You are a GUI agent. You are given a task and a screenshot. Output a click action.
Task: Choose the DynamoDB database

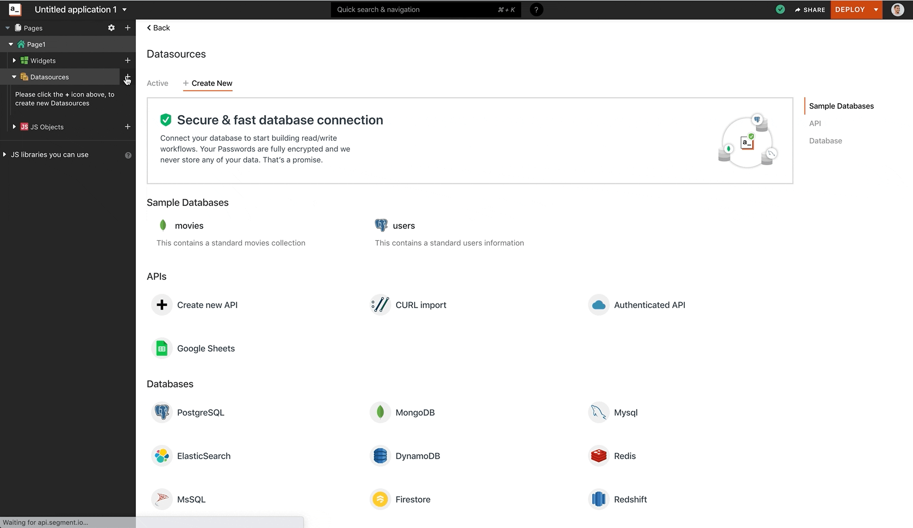[x=418, y=456]
